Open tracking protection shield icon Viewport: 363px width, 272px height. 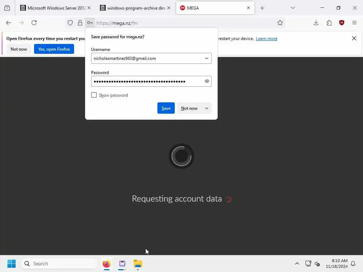70,23
